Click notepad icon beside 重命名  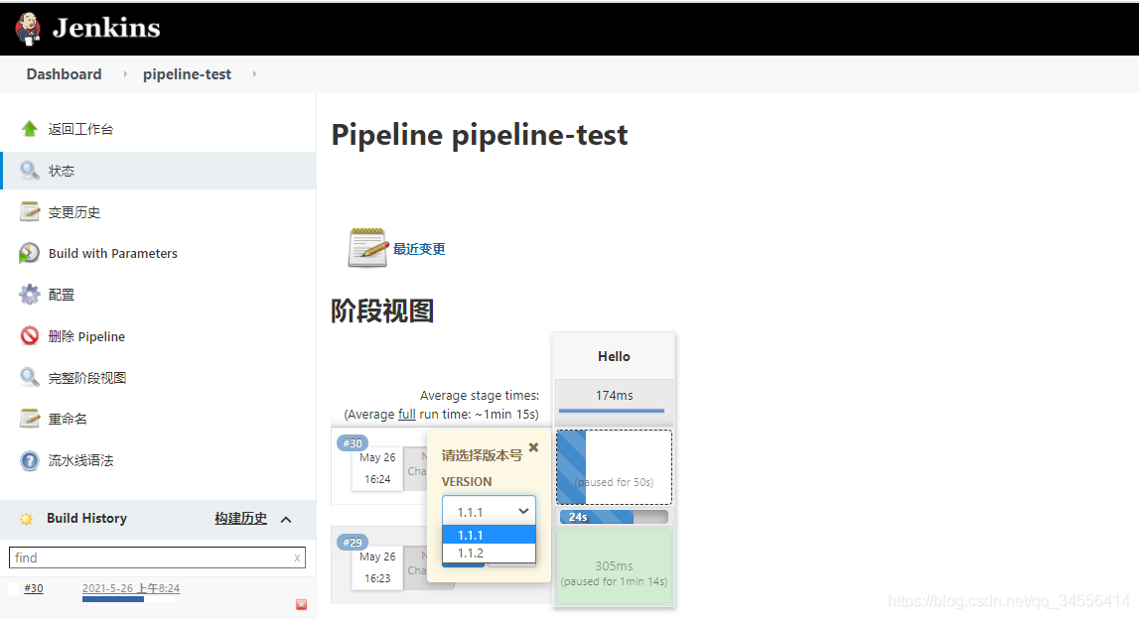[29, 419]
